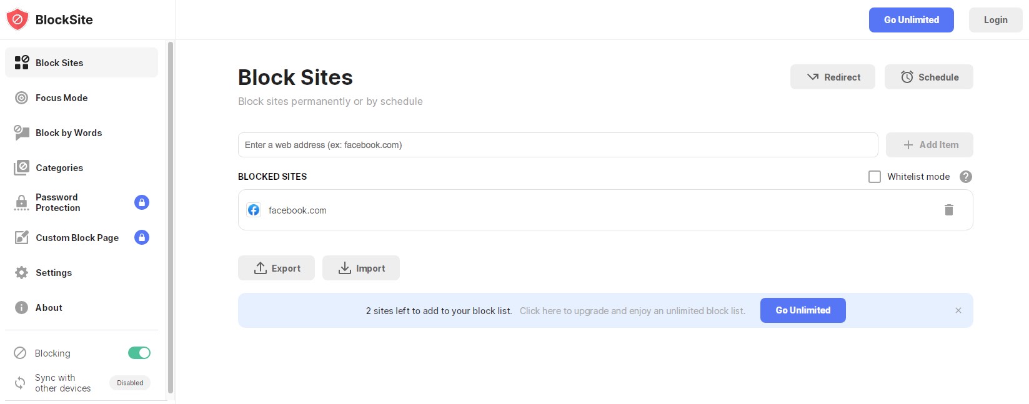Image resolution: width=1029 pixels, height=404 pixels.
Task: Click the Whitelist mode help question icon
Action: (966, 177)
